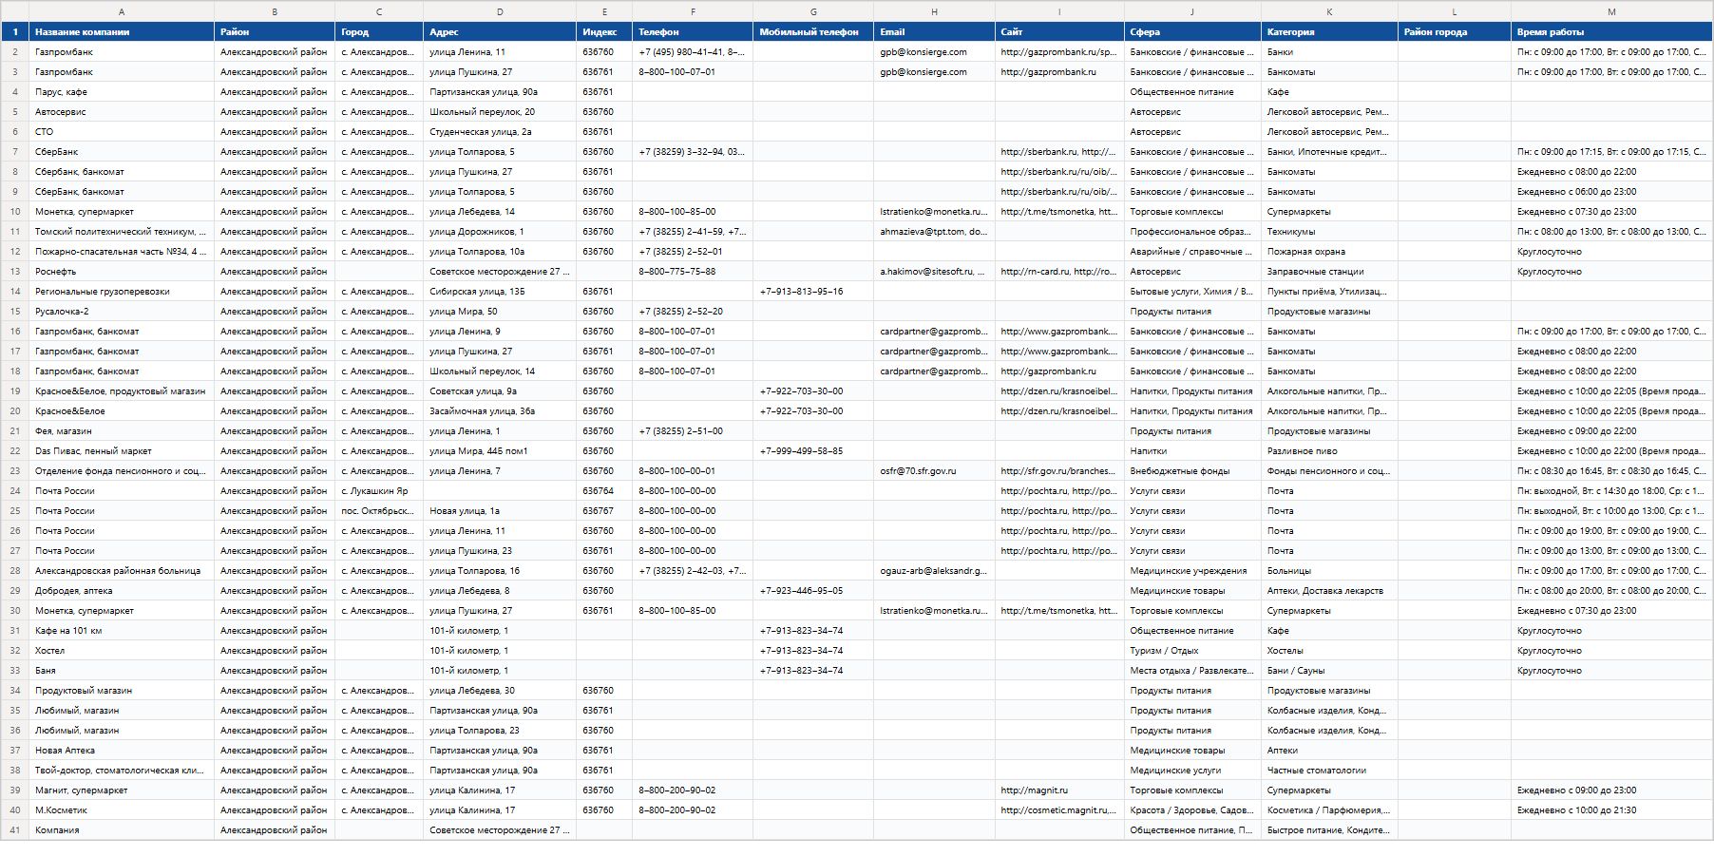Select the 'Район города' header cell
Screen dimensions: 1714x857
[x=1455, y=31]
